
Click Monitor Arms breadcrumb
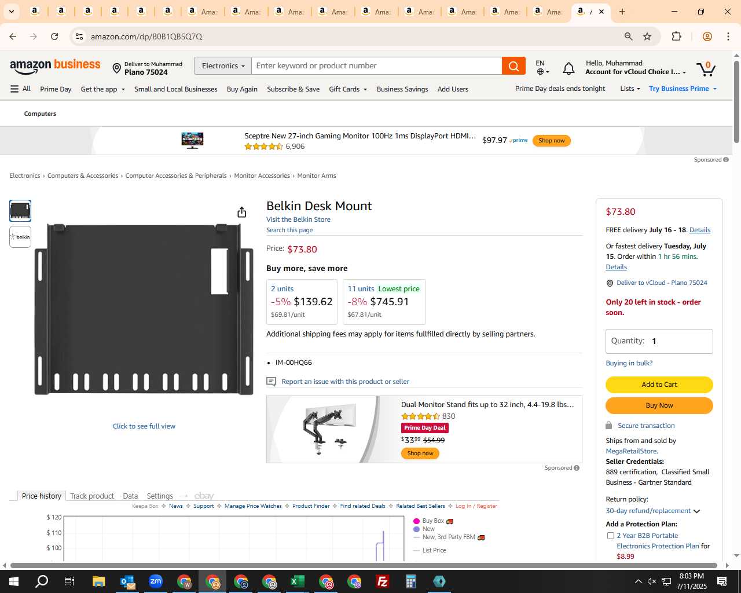[317, 175]
